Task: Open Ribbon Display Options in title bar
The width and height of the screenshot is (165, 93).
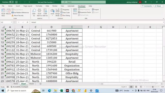Action: pyautogui.click(x=145, y=2)
